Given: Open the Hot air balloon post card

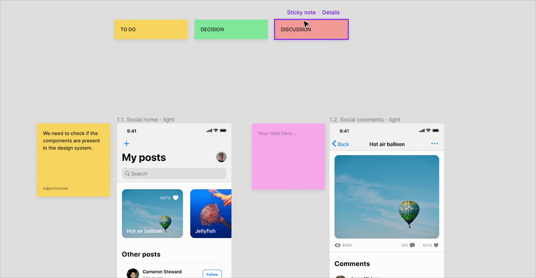Looking at the screenshot, I should pos(153,214).
